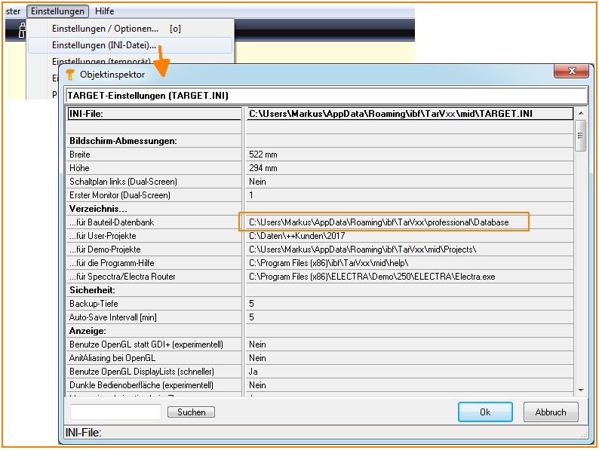Select the Backup-Tiefe value field
This screenshot has height=450, width=599.
coord(407,304)
